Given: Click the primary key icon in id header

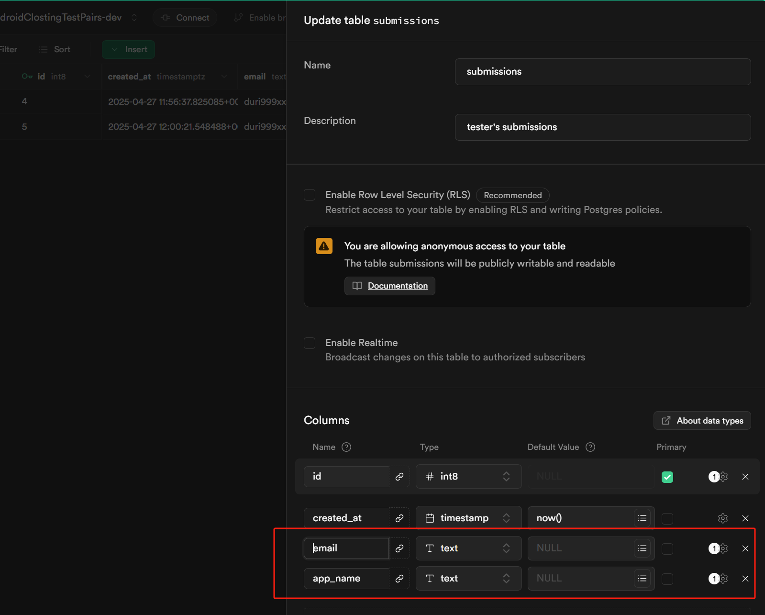Looking at the screenshot, I should (27, 77).
